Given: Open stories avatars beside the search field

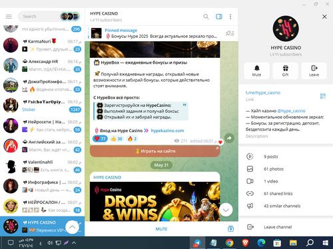Looking at the screenshot, I should (70, 17).
